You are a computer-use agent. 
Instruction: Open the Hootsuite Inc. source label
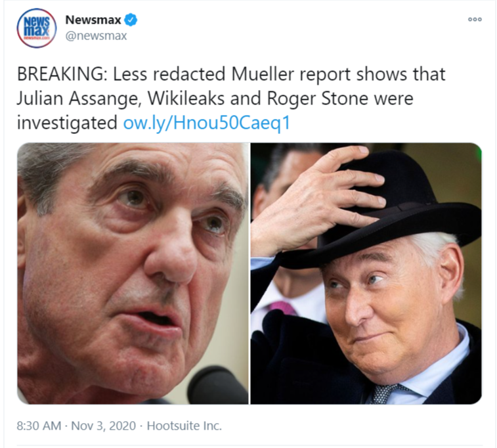point(184,426)
